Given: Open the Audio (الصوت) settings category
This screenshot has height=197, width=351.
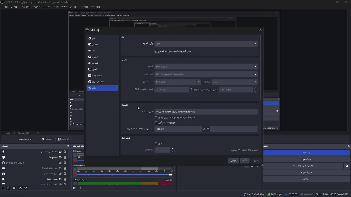Looking at the screenshot, I should click(102, 63).
